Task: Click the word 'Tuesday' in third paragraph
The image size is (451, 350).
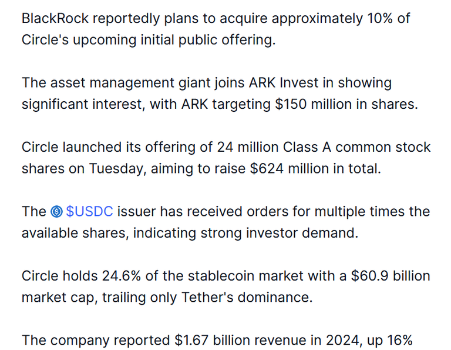Action: 116,169
